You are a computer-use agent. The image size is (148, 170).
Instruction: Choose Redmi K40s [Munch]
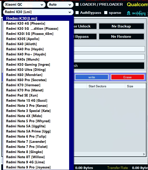[36, 59]
